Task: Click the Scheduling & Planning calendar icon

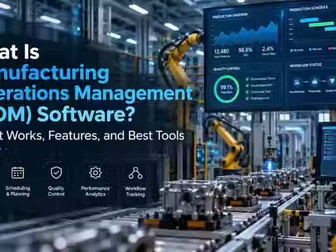Action: point(18,172)
